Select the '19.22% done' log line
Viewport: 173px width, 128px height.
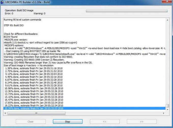click(x=84, y=106)
